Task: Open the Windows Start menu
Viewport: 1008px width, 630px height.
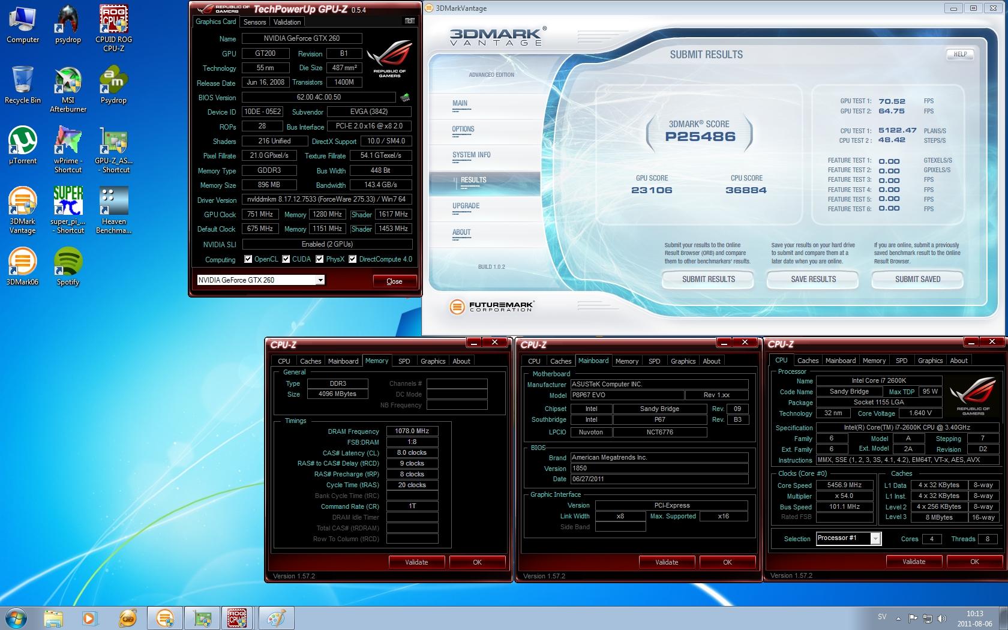Action: (17, 617)
